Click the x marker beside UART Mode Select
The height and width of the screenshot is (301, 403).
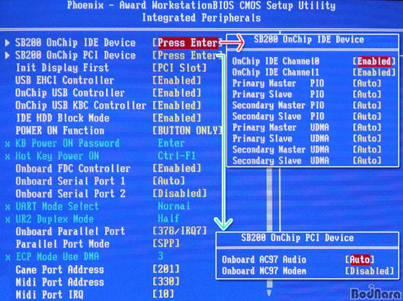coord(8,207)
